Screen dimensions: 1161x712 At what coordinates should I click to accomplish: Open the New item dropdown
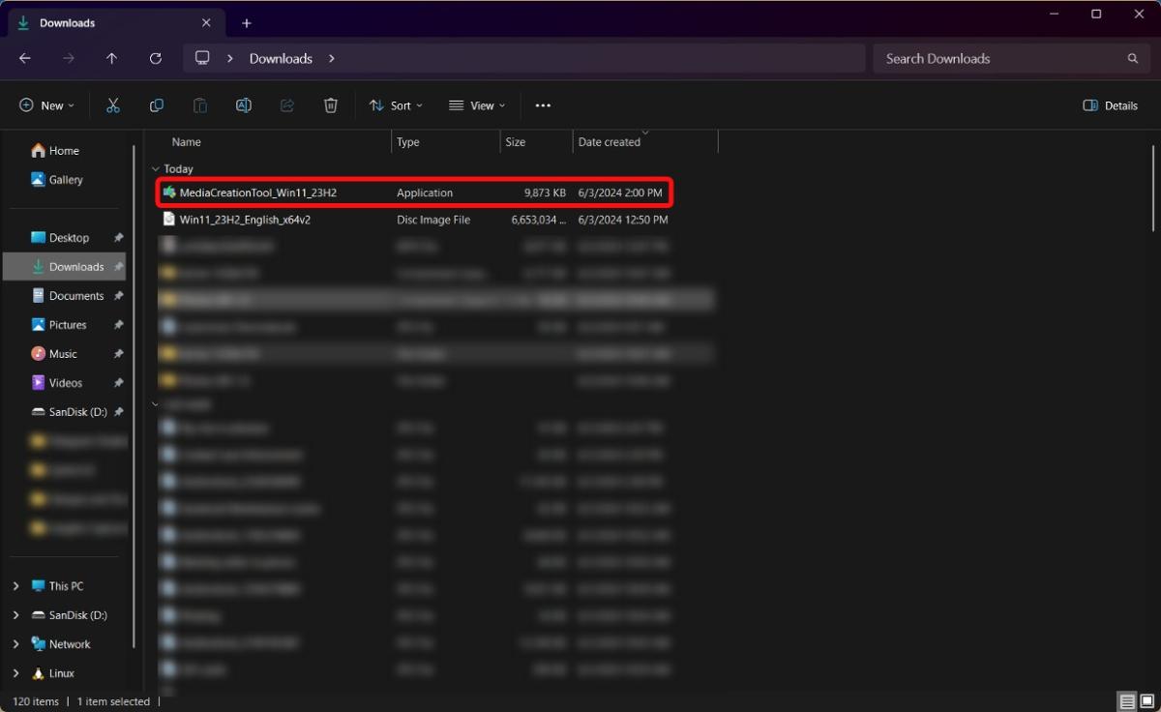[45, 105]
